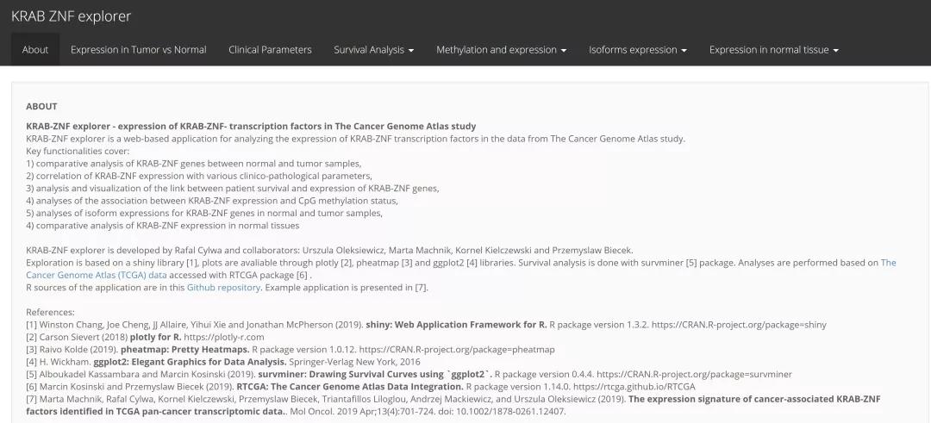Open the Methylation and expression dropdown
This screenshot has height=423, width=931.
501,50
